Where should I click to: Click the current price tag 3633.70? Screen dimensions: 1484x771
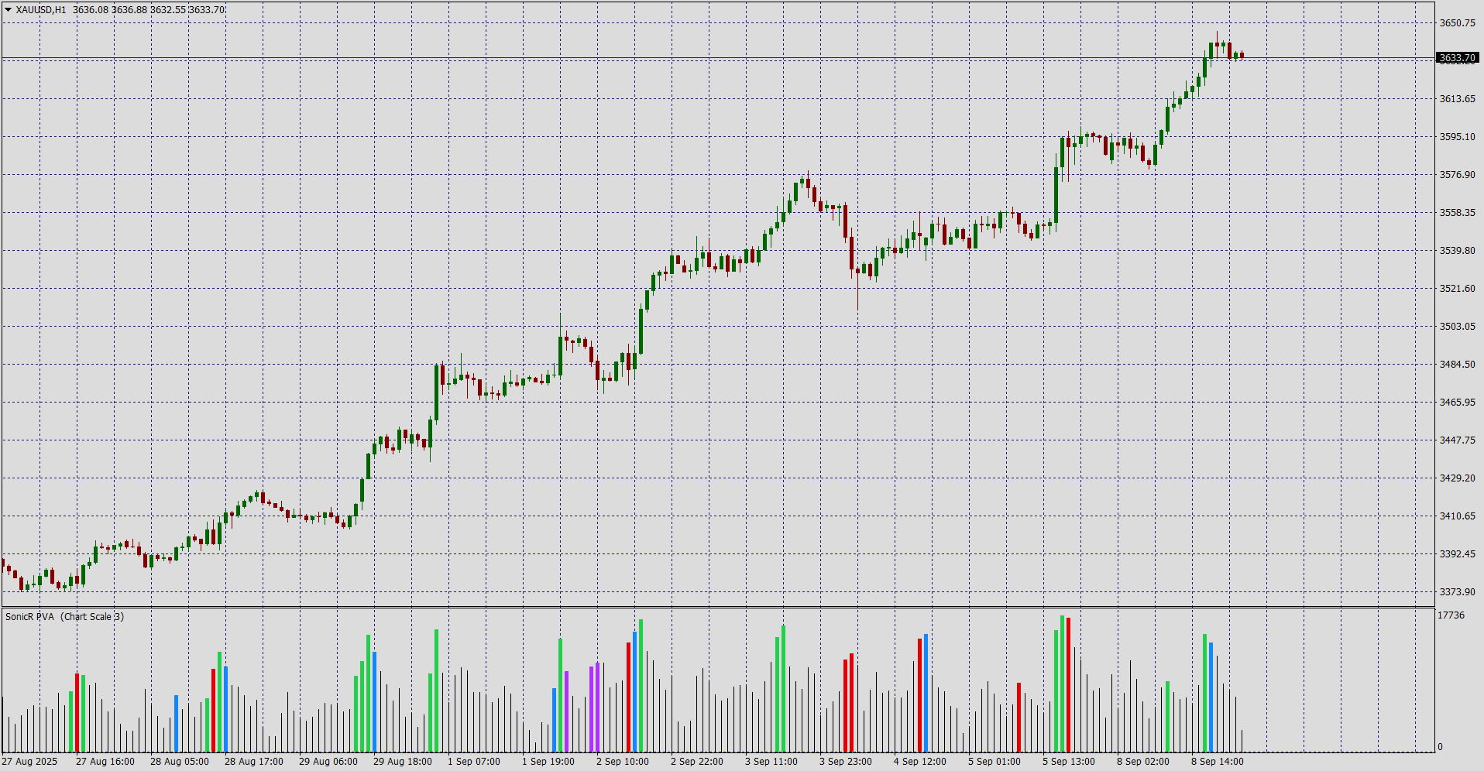(x=1457, y=58)
